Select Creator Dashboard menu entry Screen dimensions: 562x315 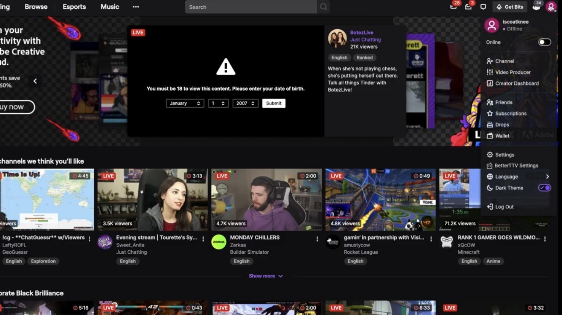click(517, 83)
